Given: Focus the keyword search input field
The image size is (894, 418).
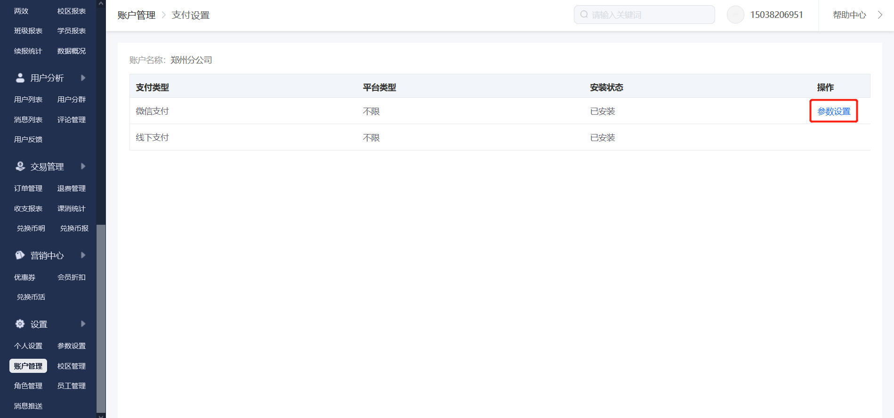Looking at the screenshot, I should (644, 15).
